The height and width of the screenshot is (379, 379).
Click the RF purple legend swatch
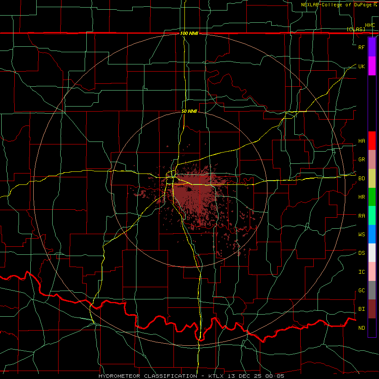click(x=372, y=47)
